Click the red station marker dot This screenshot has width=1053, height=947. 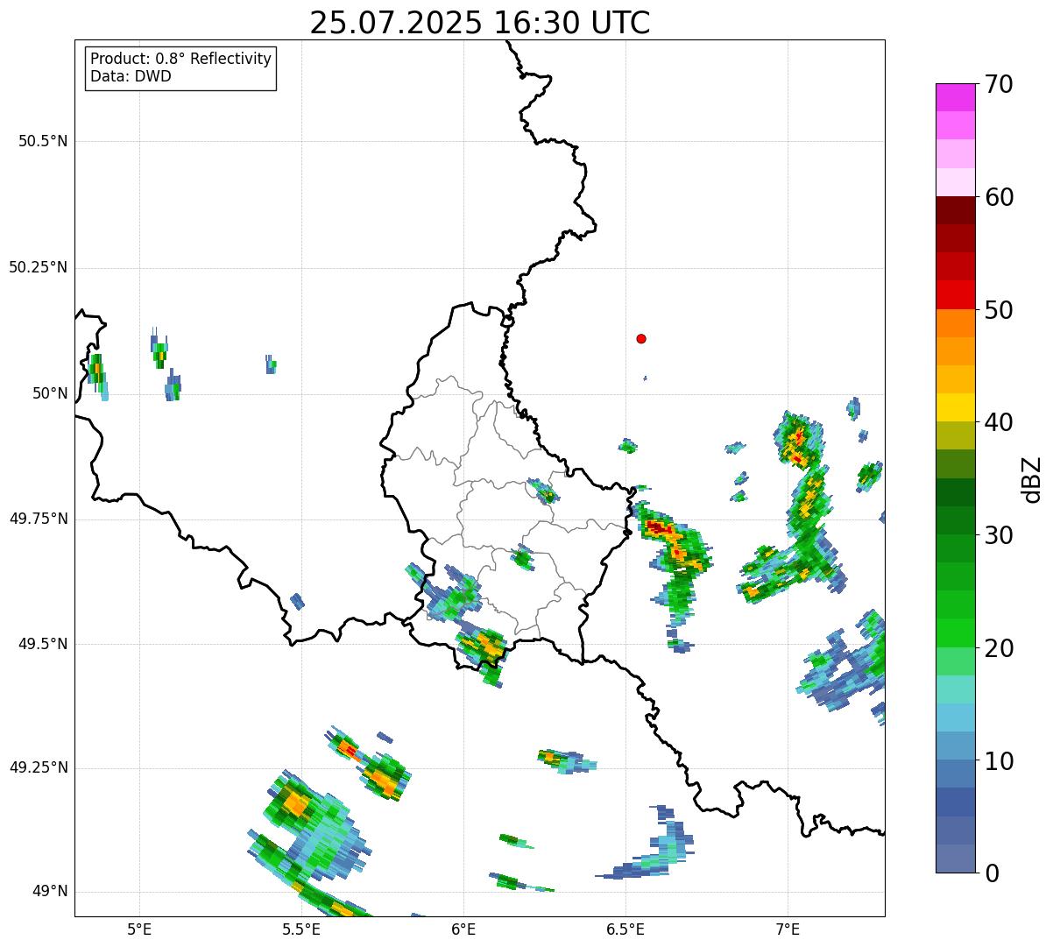641,339
